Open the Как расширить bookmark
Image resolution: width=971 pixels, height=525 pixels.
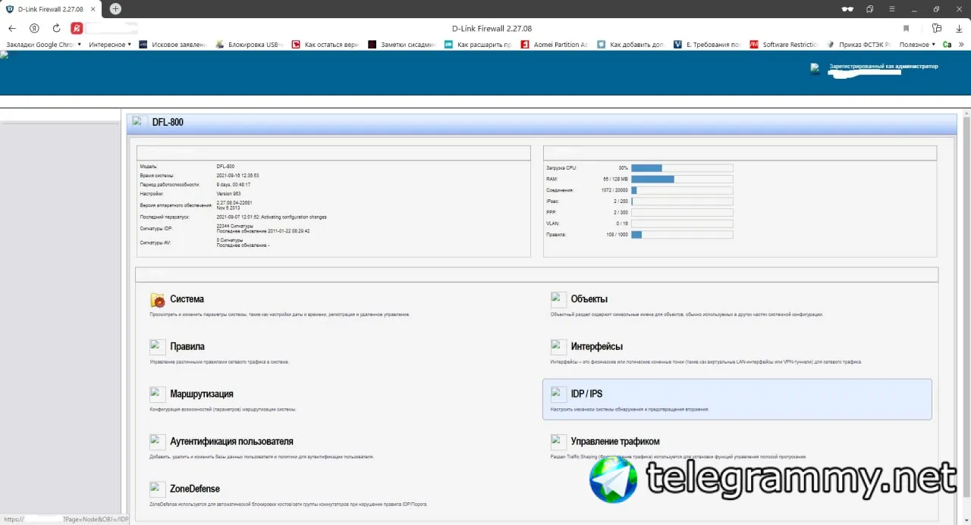[x=479, y=45]
